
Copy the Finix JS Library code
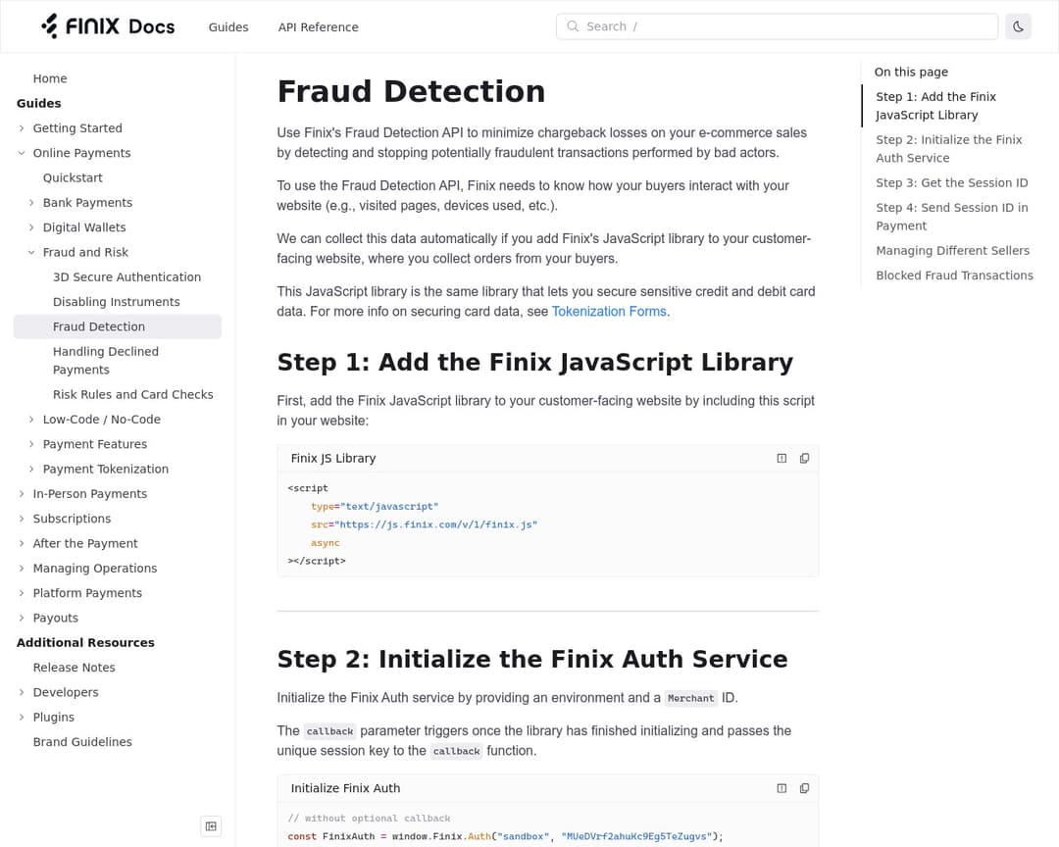coord(804,458)
